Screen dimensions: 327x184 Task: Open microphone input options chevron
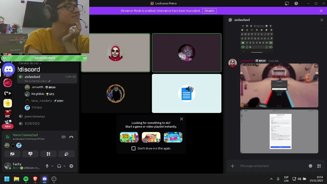point(52,166)
